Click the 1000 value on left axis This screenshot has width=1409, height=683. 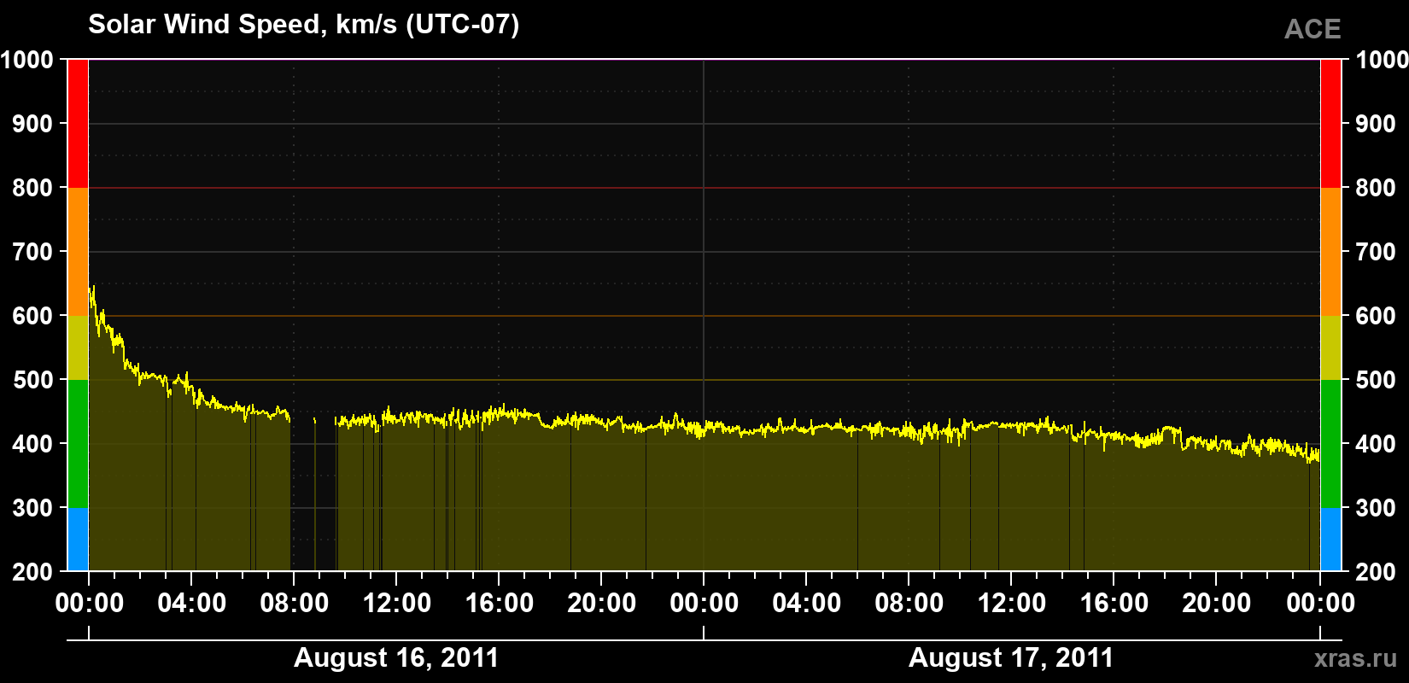point(27,60)
